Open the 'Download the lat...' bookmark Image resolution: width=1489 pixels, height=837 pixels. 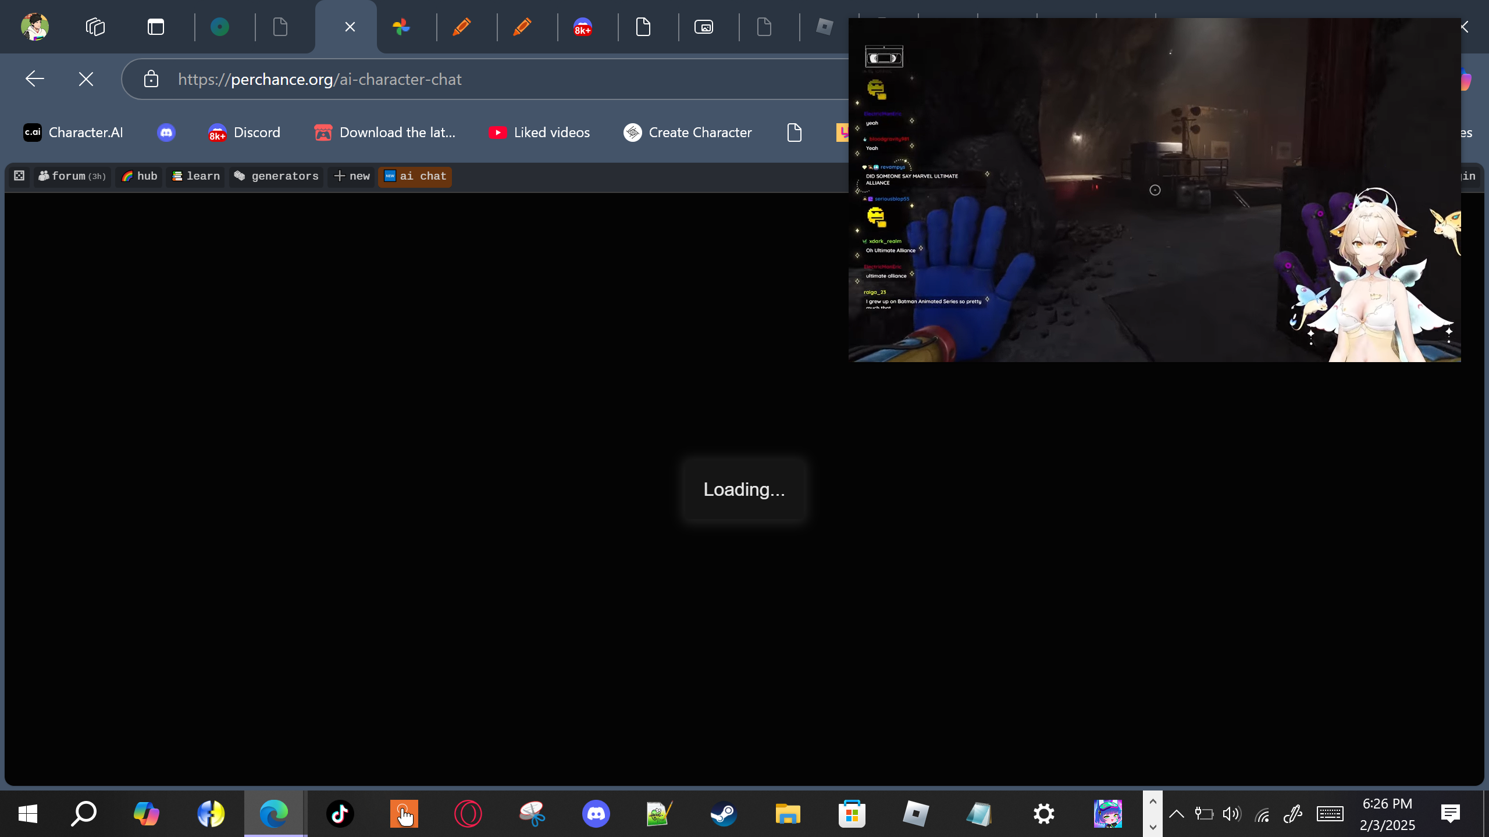click(385, 133)
